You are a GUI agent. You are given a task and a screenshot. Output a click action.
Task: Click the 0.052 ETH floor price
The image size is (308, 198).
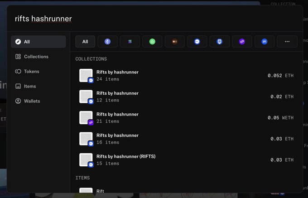pos(280,76)
